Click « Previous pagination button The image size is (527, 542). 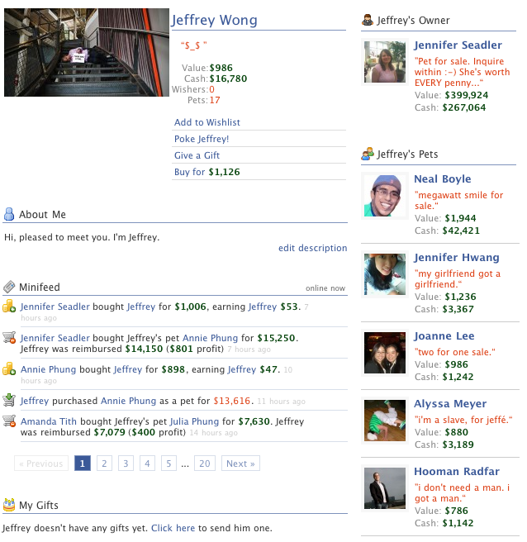click(41, 464)
